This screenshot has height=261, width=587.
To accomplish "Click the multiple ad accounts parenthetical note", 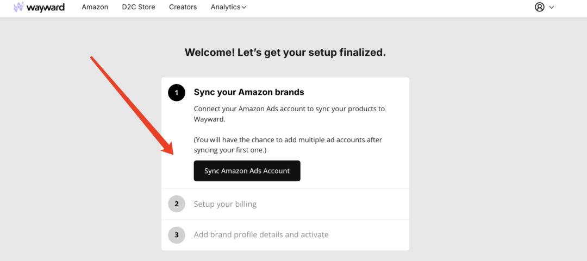I will click(x=288, y=145).
